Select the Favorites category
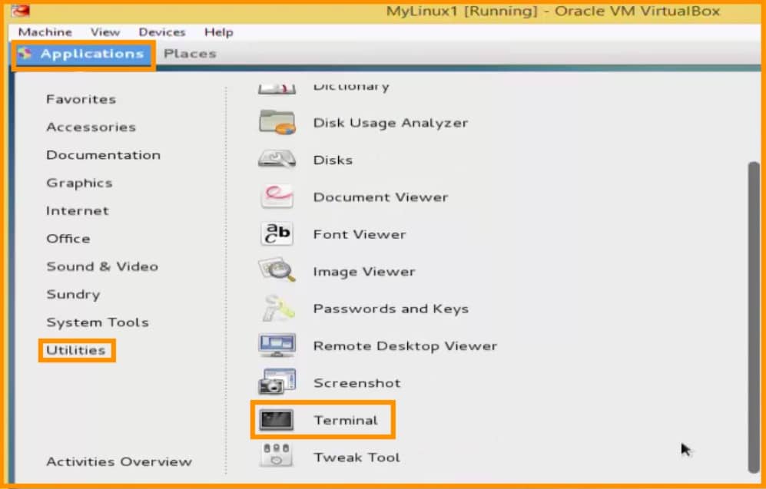 (81, 99)
